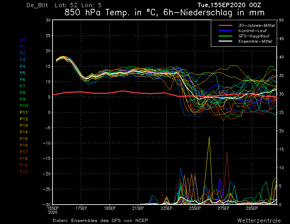290x224 pixels.
Task: Click the P20 ensemble member label
Action: (24, 172)
